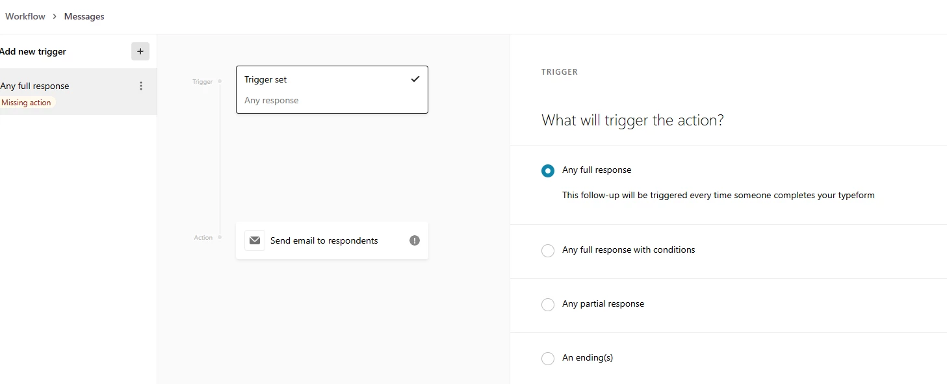Click the breadcrumb chevron separator
Image resolution: width=947 pixels, height=384 pixels.
click(55, 16)
